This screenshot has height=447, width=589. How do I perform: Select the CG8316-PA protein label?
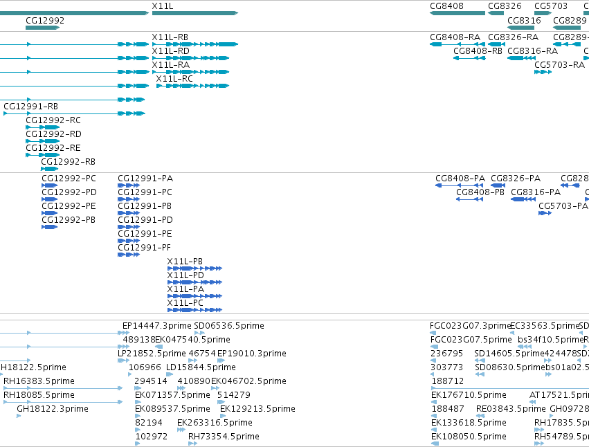pos(536,192)
